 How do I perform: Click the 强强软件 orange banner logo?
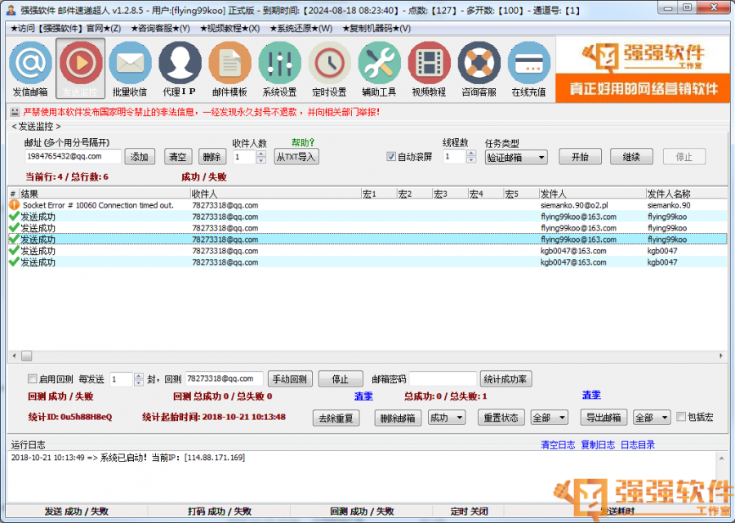click(644, 70)
